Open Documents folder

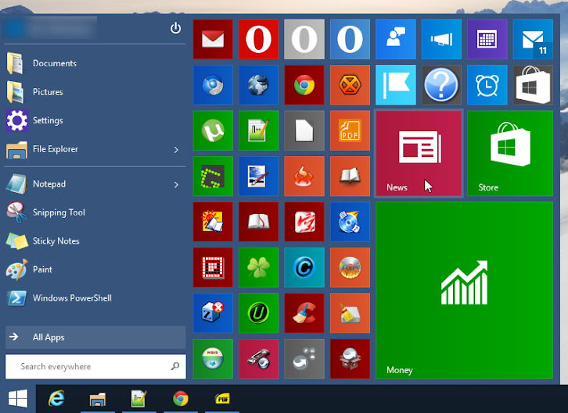tap(95, 63)
